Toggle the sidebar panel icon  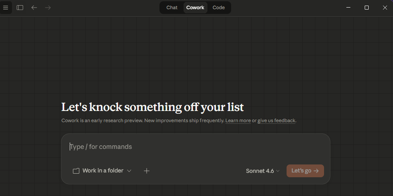point(20,8)
